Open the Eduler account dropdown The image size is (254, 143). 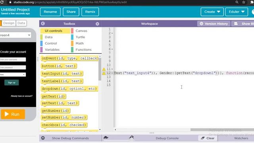pos(237,12)
